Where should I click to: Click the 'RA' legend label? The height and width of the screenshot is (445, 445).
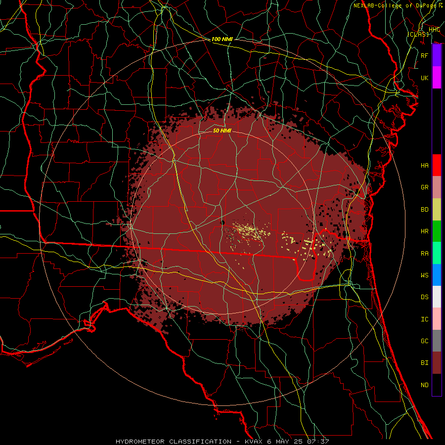tap(425, 254)
